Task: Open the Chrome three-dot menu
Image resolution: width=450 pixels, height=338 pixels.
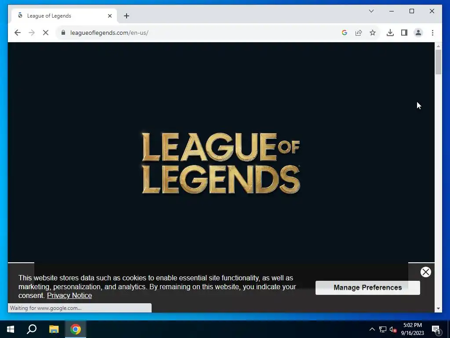Action: tap(432, 33)
